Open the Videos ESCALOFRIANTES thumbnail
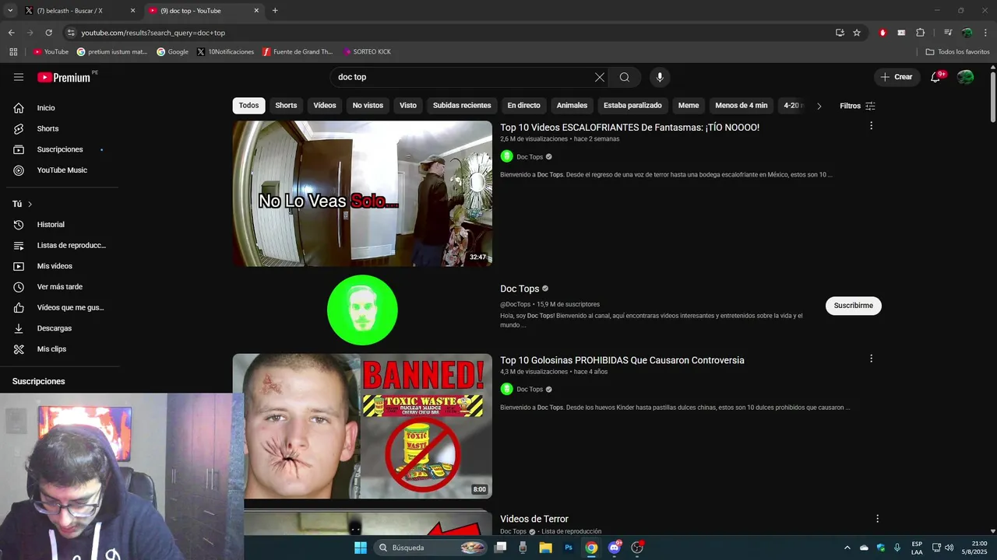 [362, 194]
